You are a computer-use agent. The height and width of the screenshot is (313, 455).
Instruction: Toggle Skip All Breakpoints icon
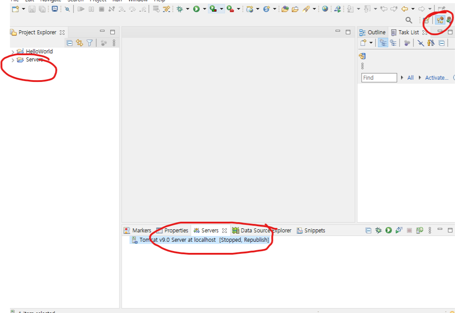(x=67, y=9)
